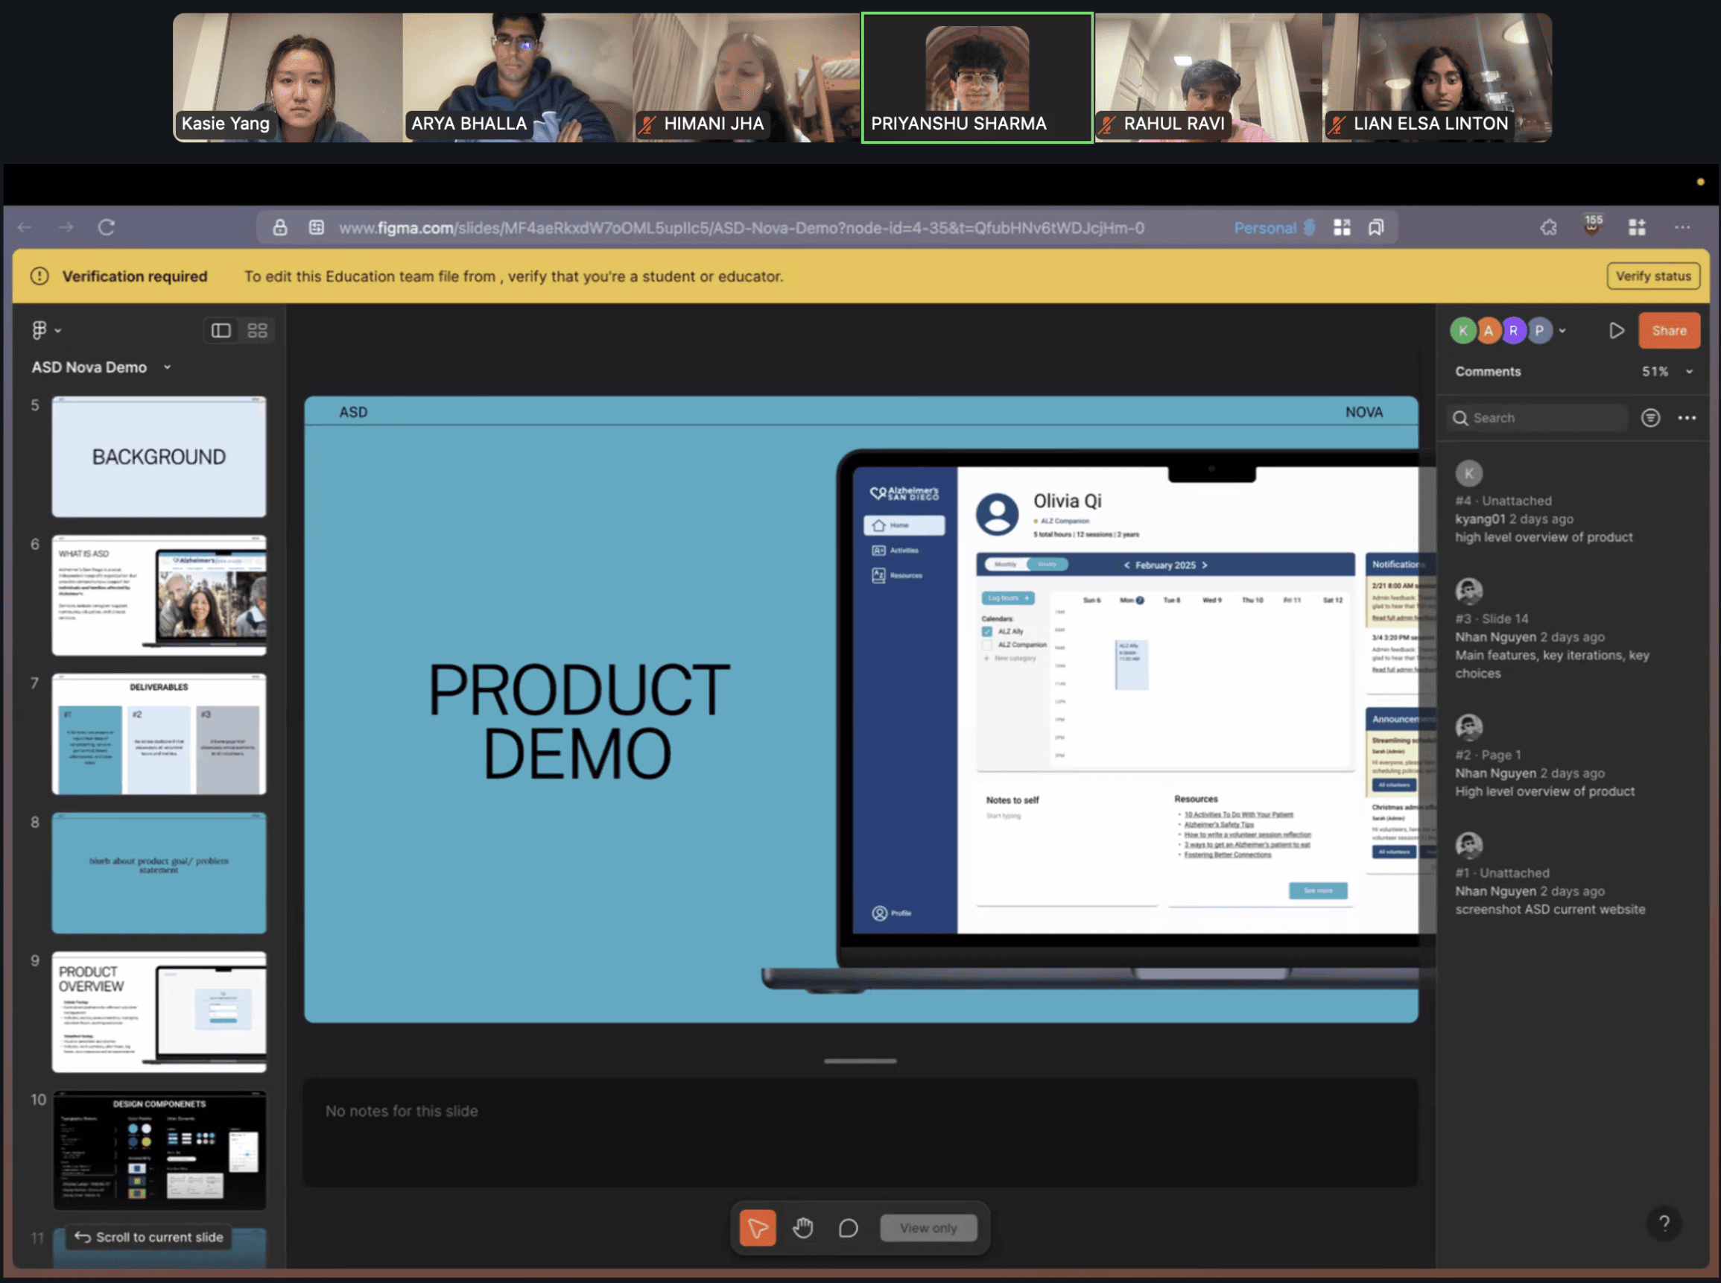Image resolution: width=1721 pixels, height=1283 pixels.
Task: Click the Share button
Action: 1668,331
